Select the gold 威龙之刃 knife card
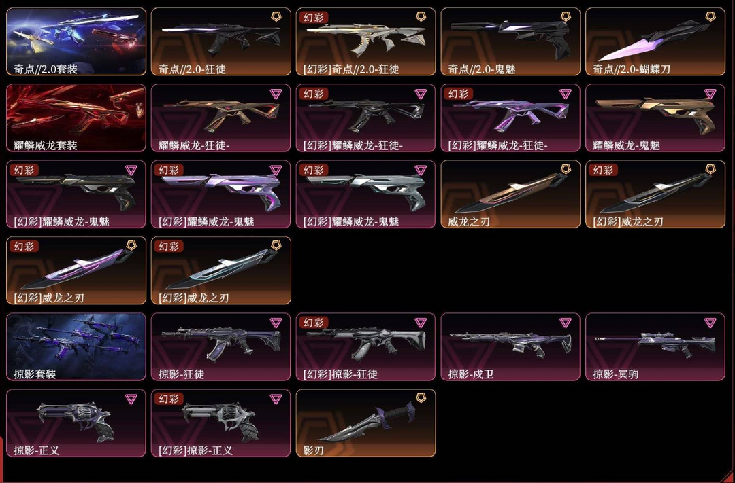 tap(510, 194)
